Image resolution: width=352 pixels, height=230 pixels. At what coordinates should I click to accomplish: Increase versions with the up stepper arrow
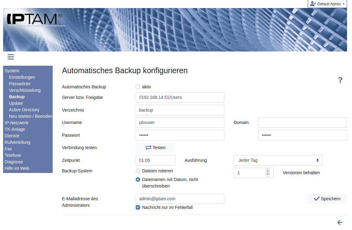pos(268,171)
